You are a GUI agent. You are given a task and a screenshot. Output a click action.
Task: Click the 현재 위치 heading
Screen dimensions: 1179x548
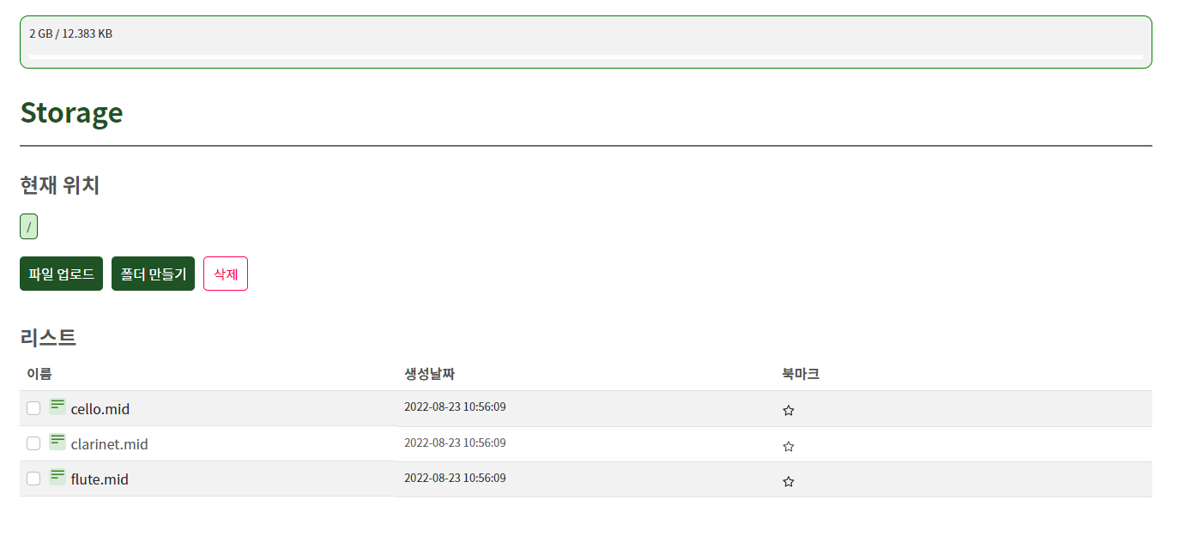(x=60, y=185)
